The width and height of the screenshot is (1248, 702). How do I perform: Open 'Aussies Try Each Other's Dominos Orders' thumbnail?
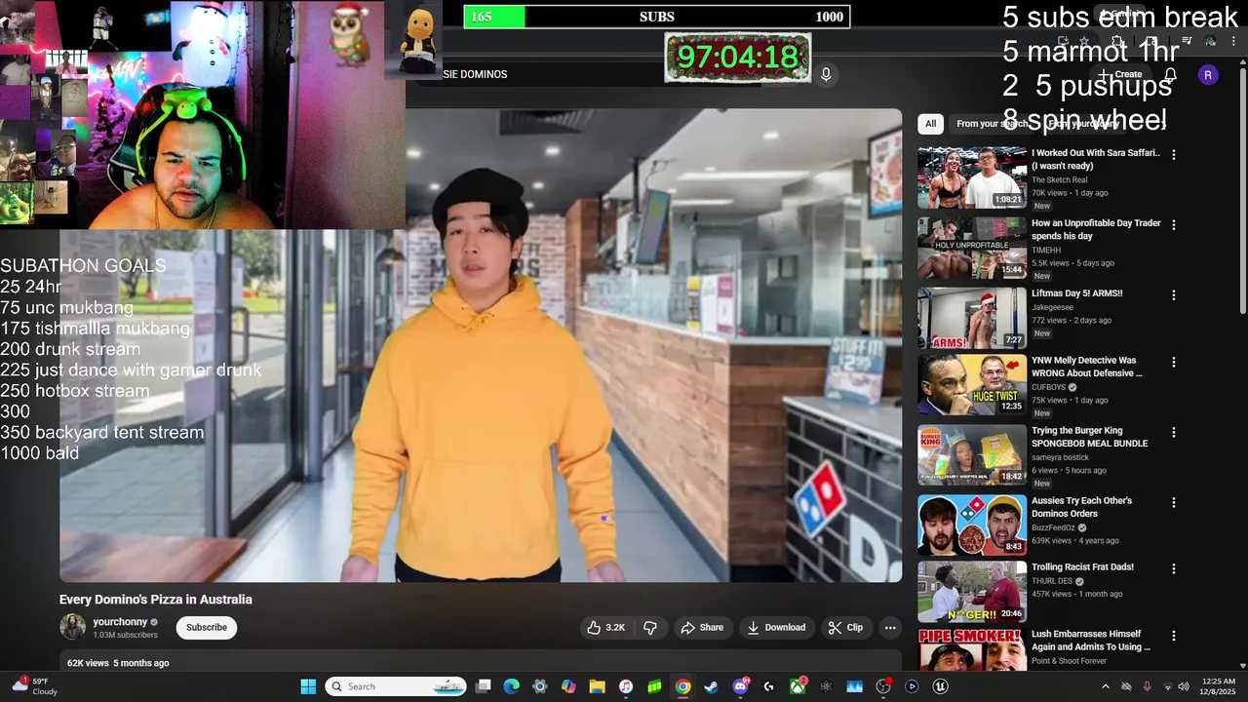point(971,525)
